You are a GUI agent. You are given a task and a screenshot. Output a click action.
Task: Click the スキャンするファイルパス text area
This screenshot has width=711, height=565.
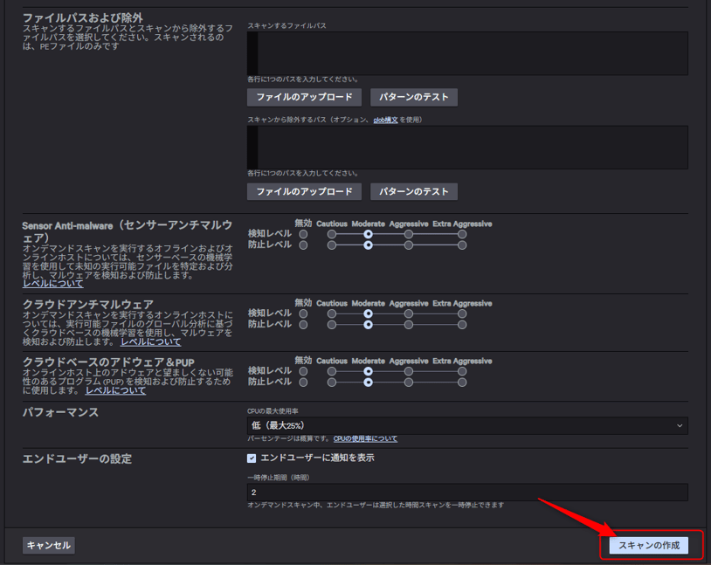coord(467,53)
